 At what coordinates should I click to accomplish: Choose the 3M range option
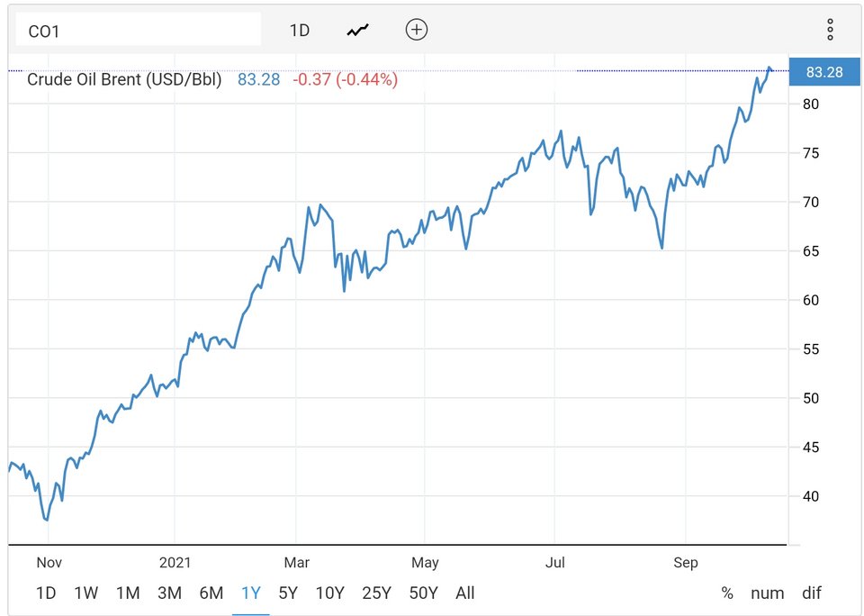coord(169,593)
